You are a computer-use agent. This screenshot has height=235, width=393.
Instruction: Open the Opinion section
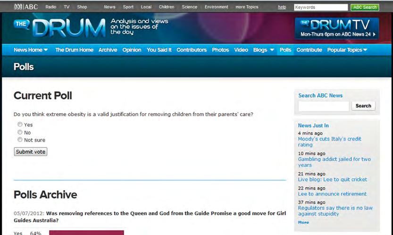pos(132,50)
